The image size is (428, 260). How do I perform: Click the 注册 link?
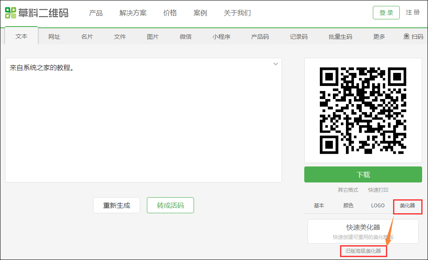[413, 13]
